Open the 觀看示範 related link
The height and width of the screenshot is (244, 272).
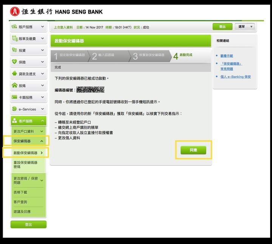227,56
